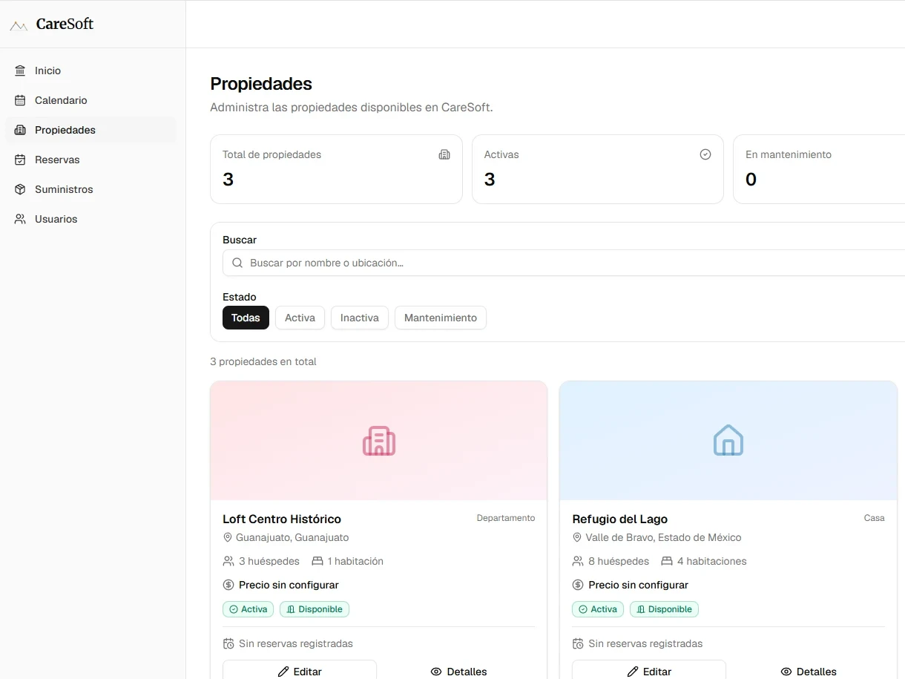Click the Reservas calendar-check icon
905x679 pixels.
(20, 160)
